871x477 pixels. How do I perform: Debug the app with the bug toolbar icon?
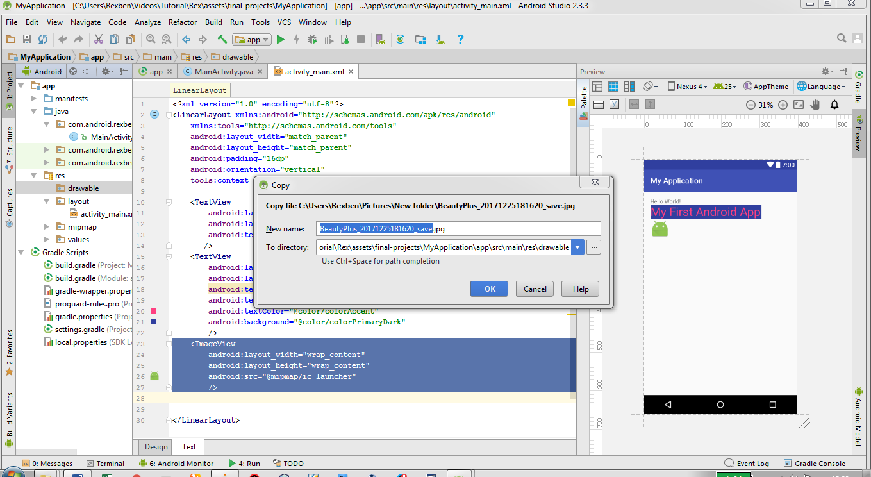(312, 39)
